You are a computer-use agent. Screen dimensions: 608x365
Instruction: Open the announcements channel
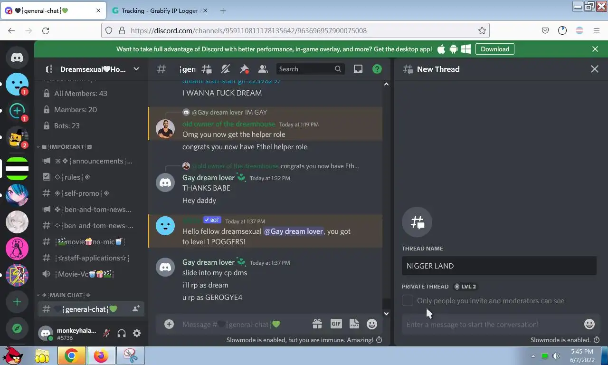(91, 161)
